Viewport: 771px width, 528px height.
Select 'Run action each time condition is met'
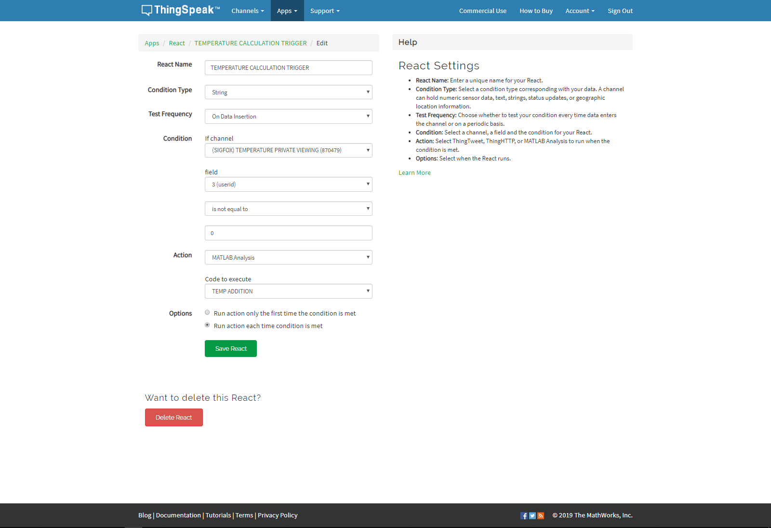(x=207, y=325)
